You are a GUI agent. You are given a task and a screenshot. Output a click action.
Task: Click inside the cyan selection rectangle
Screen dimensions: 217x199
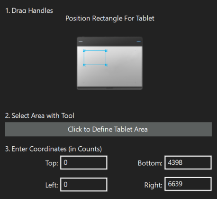point(95,58)
